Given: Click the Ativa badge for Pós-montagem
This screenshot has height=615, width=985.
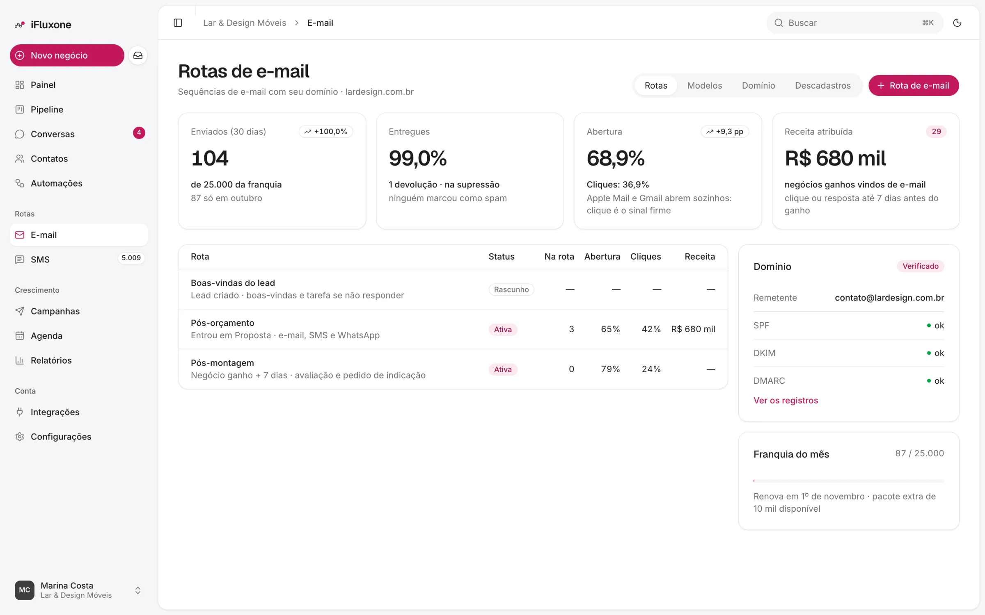Looking at the screenshot, I should 503,369.
